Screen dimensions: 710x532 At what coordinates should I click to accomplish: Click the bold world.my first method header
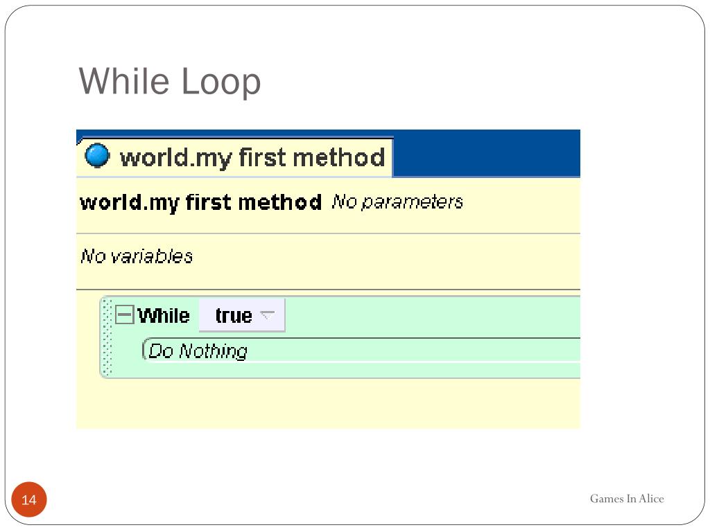click(201, 202)
